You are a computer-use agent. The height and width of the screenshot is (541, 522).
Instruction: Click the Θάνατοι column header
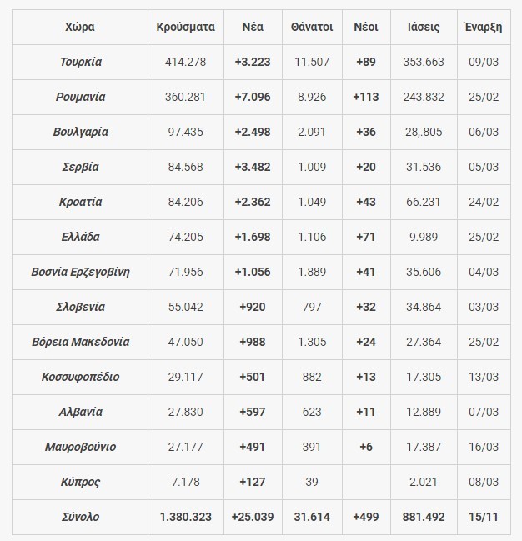312,27
